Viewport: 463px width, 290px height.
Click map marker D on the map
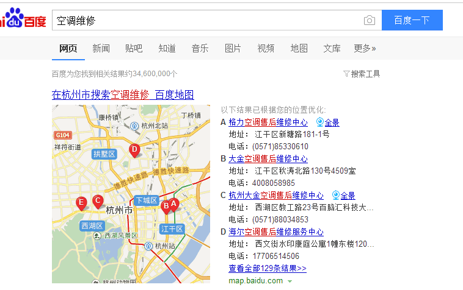pos(134,149)
